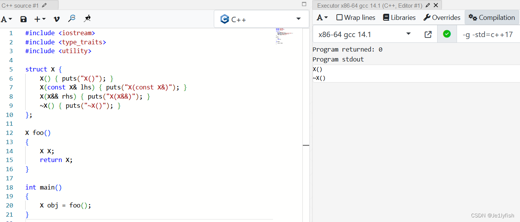Select the CppInsights magnifier icon

point(73,18)
